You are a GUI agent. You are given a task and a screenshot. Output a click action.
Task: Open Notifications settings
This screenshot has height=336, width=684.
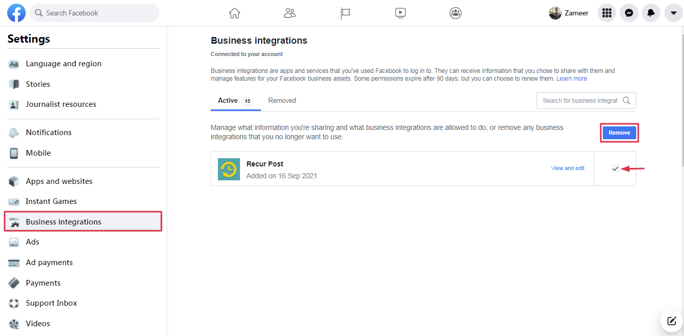click(83, 133)
